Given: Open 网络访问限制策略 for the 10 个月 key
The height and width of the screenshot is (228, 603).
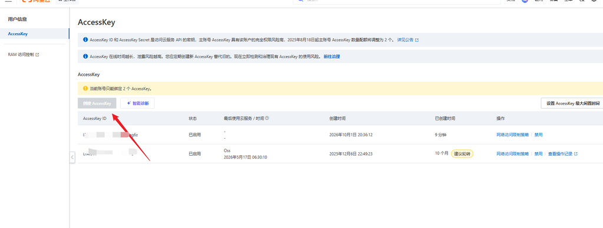Looking at the screenshot, I should [513, 153].
